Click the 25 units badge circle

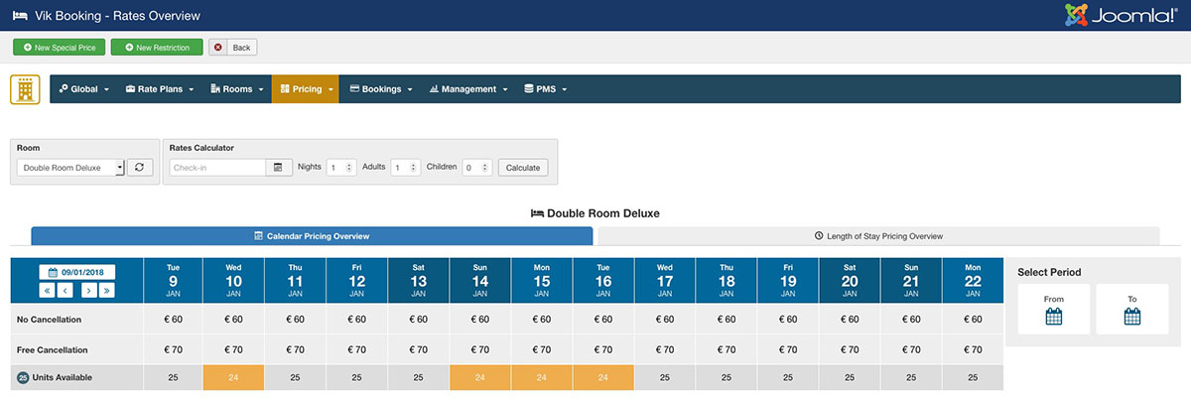[x=23, y=377]
